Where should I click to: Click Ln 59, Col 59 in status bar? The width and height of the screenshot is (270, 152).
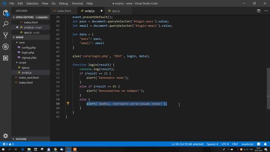point(187,144)
